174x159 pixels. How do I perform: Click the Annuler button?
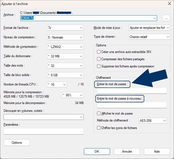tap(127, 152)
